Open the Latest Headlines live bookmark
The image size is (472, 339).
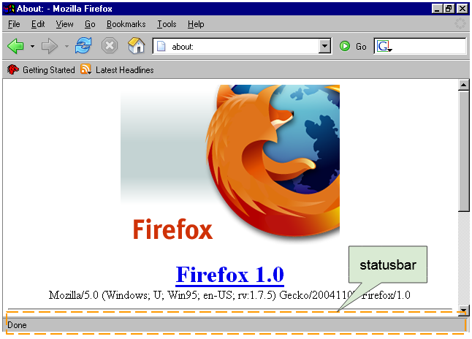(x=117, y=70)
